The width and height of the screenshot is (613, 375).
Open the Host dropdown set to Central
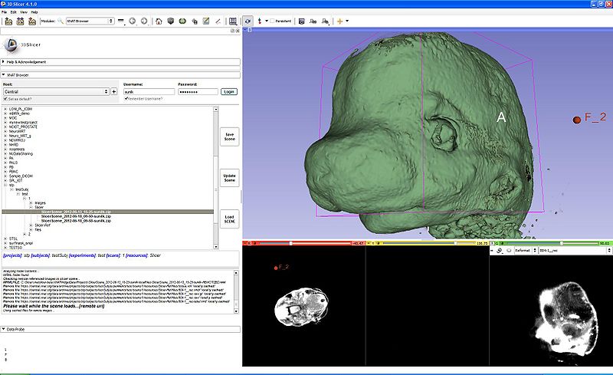(55, 91)
